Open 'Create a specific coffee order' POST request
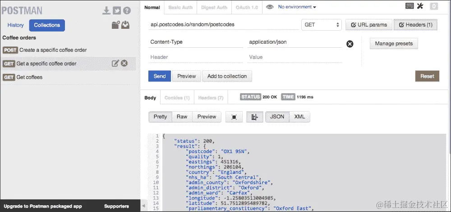The height and width of the screenshot is (212, 451). pyautogui.click(x=68, y=50)
